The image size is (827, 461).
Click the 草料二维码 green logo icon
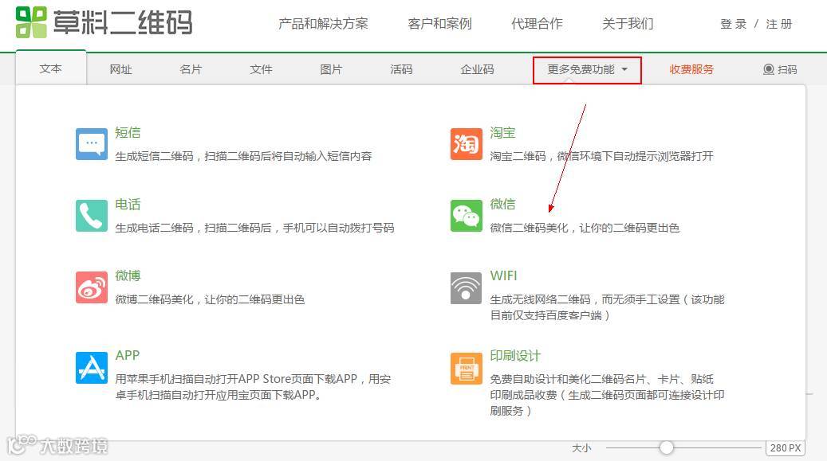click(x=31, y=22)
